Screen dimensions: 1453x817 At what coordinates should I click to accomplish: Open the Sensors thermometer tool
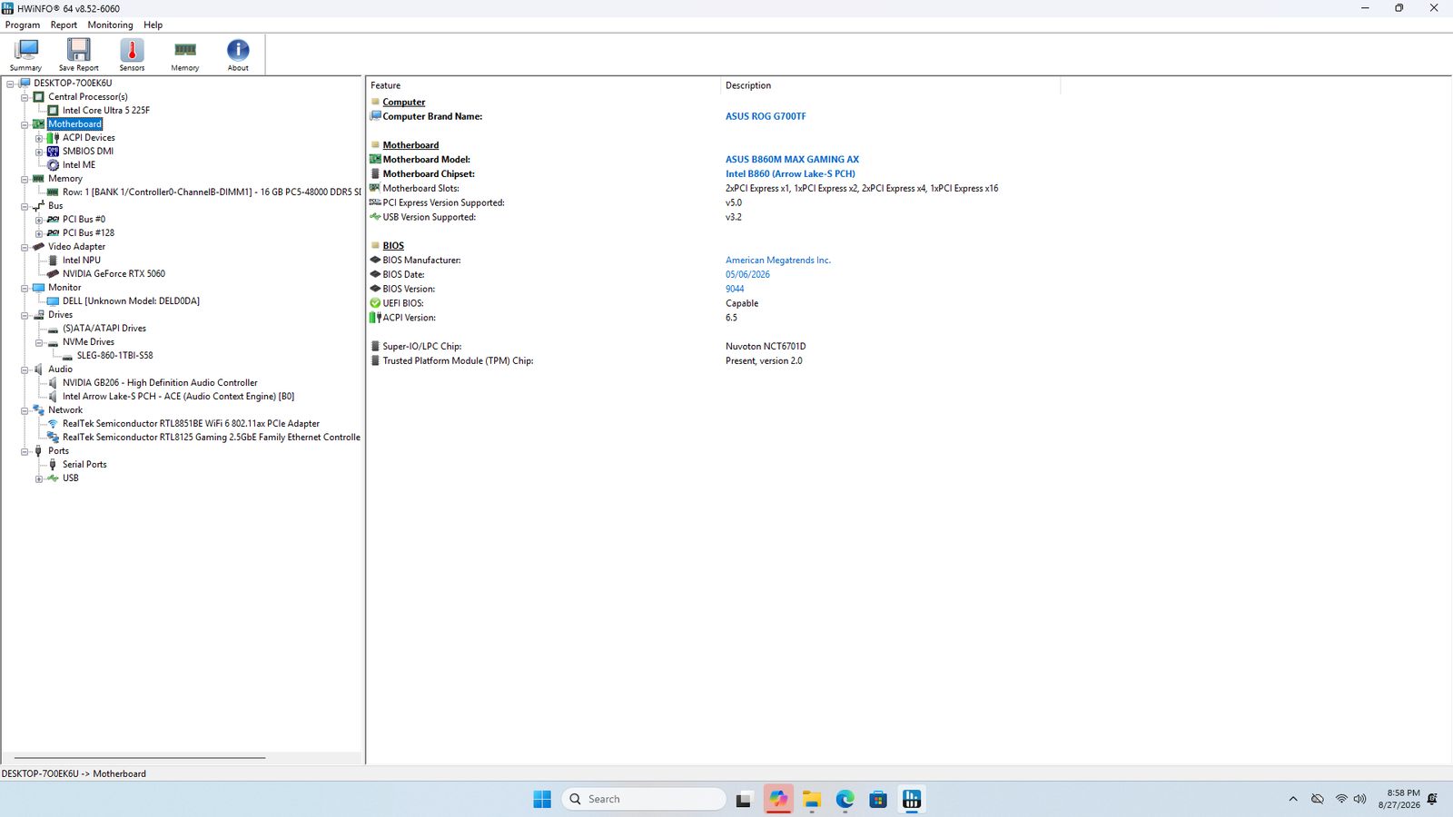pos(132,54)
